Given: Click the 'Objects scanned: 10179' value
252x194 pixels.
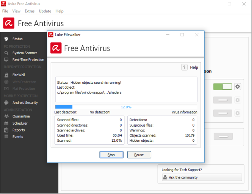Looking at the screenshot, I should [189, 135].
